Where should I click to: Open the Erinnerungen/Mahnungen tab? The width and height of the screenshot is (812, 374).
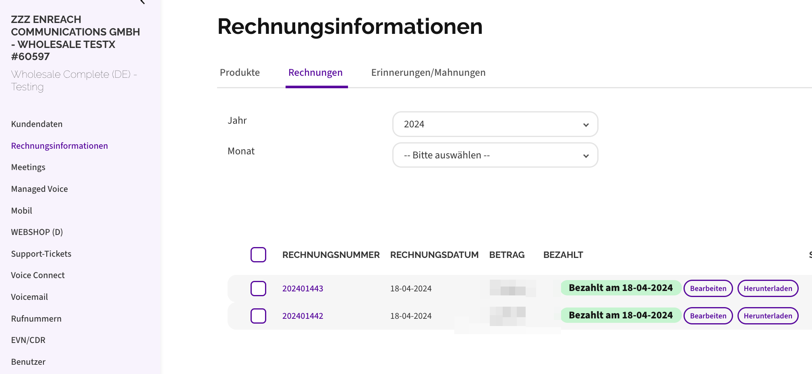(x=428, y=73)
